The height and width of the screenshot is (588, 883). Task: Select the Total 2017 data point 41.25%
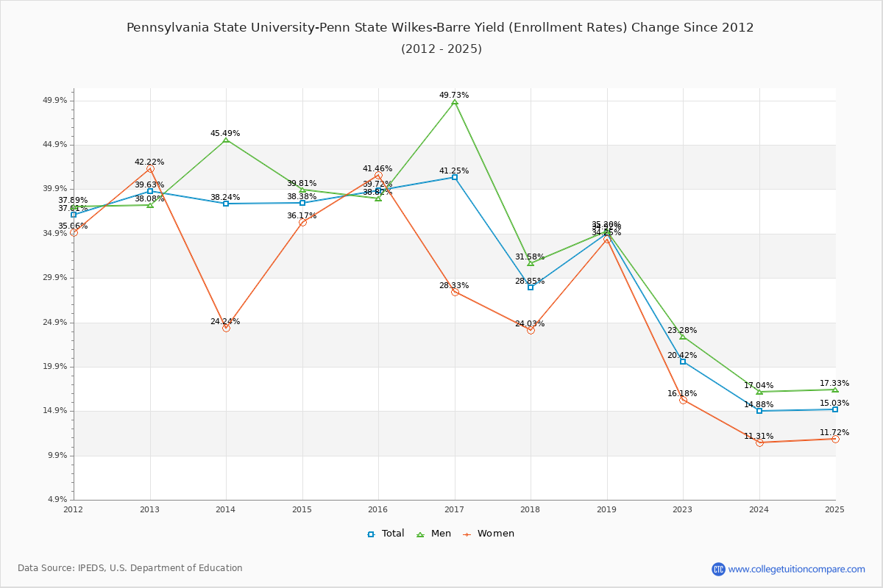455,177
